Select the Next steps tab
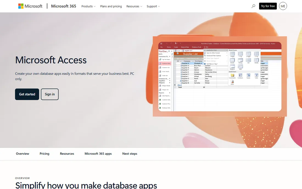This screenshot has width=302, height=189. (x=130, y=154)
